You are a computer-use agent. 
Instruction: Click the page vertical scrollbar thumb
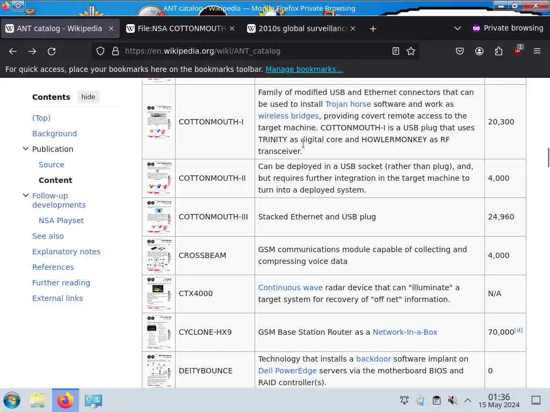(548, 158)
